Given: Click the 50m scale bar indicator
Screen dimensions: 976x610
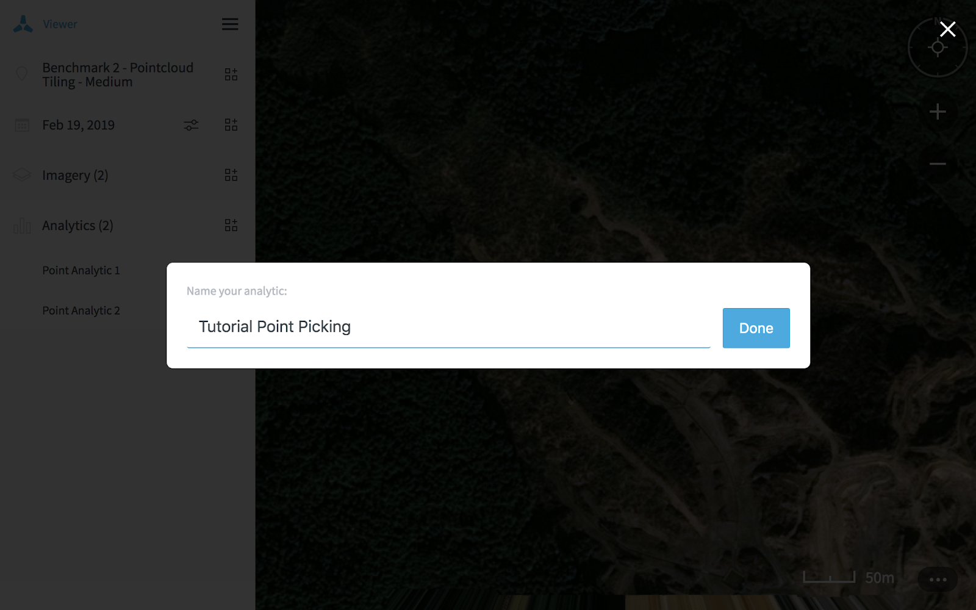Looking at the screenshot, I should point(849,577).
